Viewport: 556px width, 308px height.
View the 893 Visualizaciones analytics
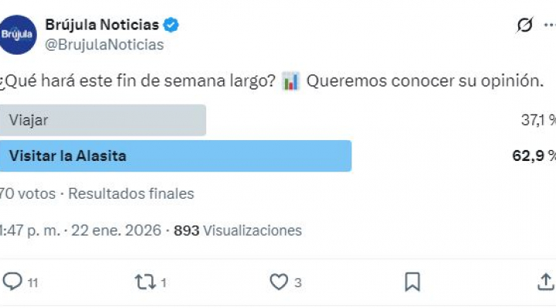[x=238, y=230]
